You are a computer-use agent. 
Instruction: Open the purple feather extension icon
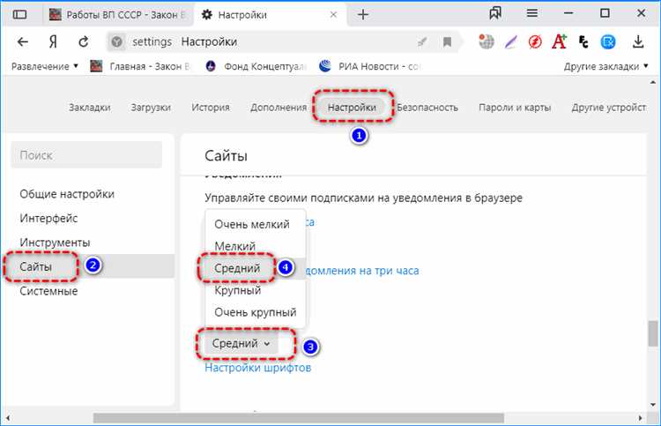tap(511, 41)
